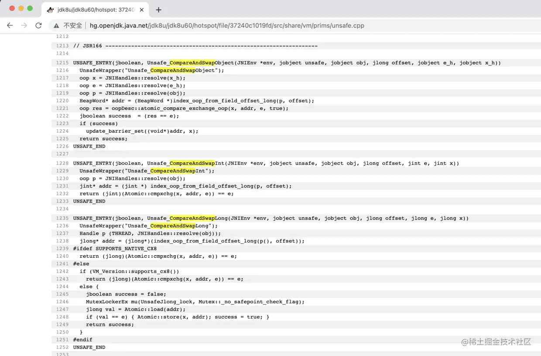
Task: Open a new tab with the plus button
Action: (x=158, y=10)
